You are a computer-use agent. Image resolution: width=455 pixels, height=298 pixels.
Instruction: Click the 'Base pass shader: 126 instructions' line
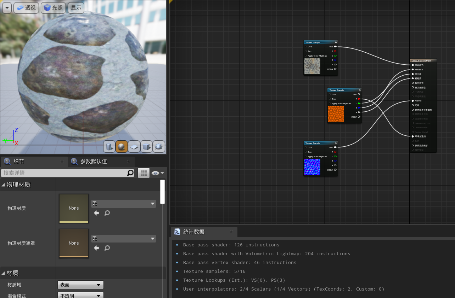click(x=231, y=245)
